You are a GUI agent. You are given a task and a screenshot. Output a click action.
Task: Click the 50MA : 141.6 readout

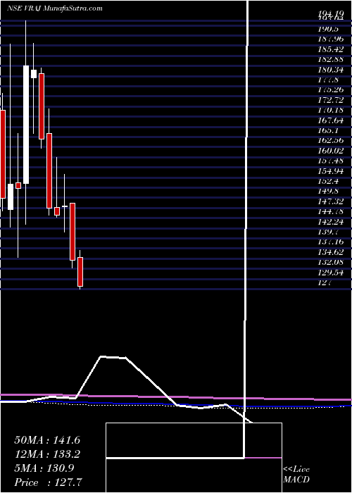(47, 440)
